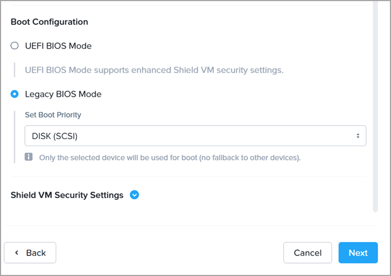Click the left arrow icon in Back button

click(17, 253)
